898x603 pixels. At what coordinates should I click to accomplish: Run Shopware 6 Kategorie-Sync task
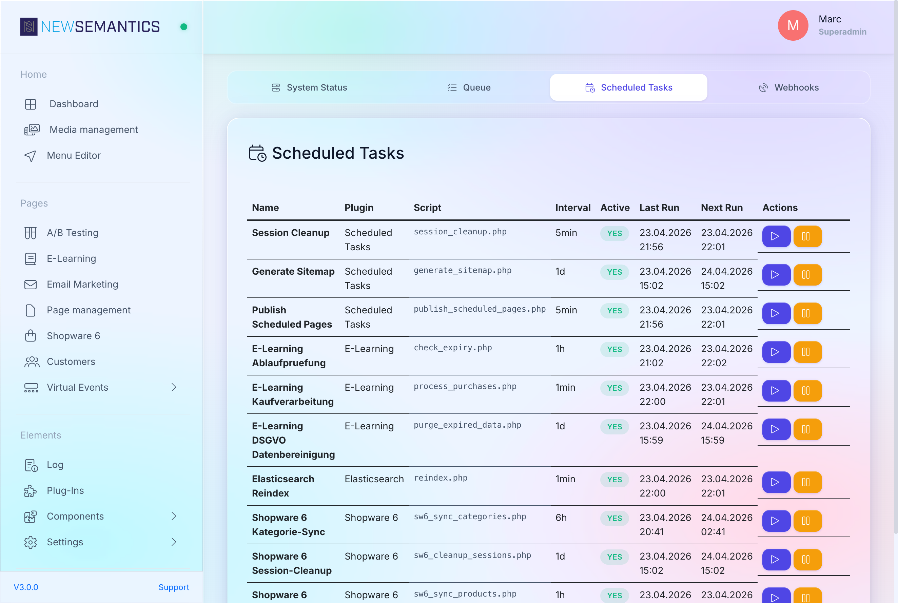(x=776, y=521)
